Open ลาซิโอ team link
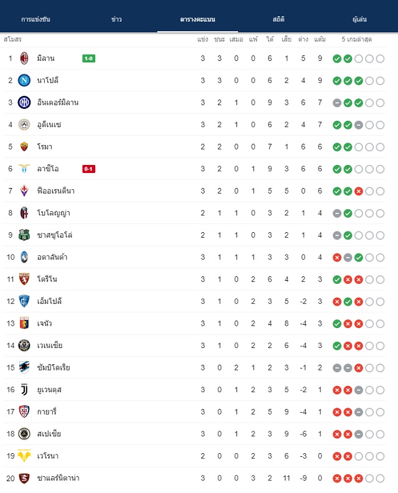 pos(48,169)
